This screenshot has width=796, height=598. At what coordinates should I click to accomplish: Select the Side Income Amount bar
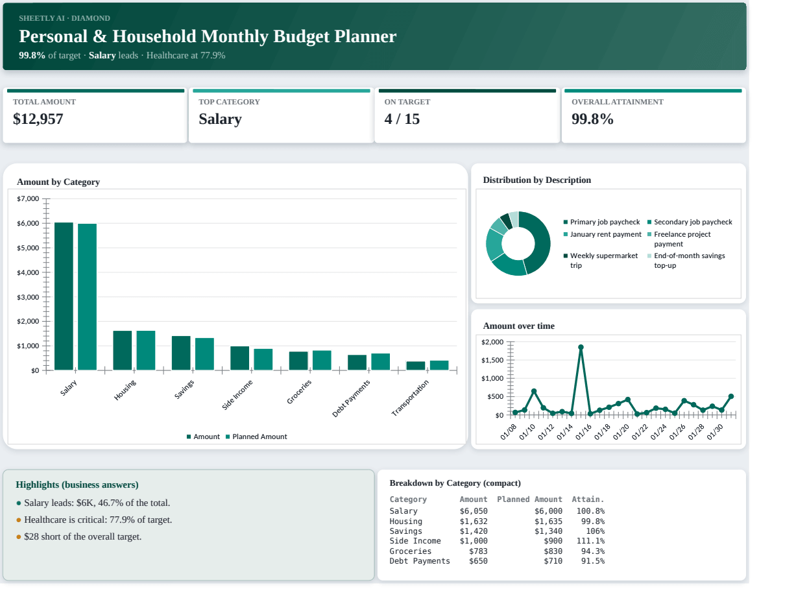pyautogui.click(x=239, y=358)
